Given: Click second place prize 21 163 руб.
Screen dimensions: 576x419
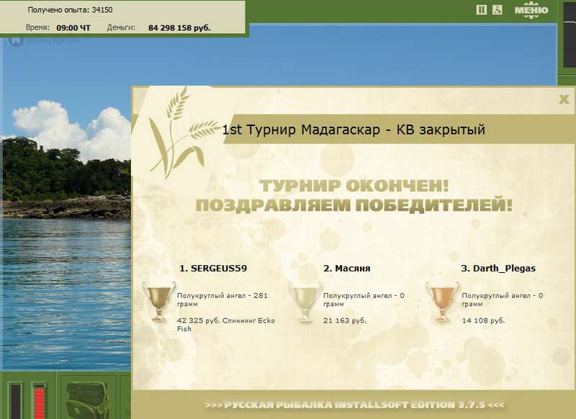Looking at the screenshot, I should tap(345, 320).
